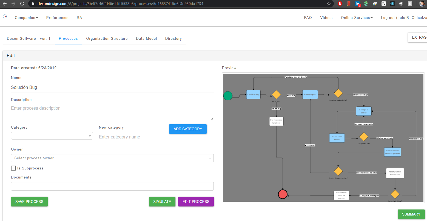Open the Chrome profile avatar
427x221 pixels.
[422, 4]
